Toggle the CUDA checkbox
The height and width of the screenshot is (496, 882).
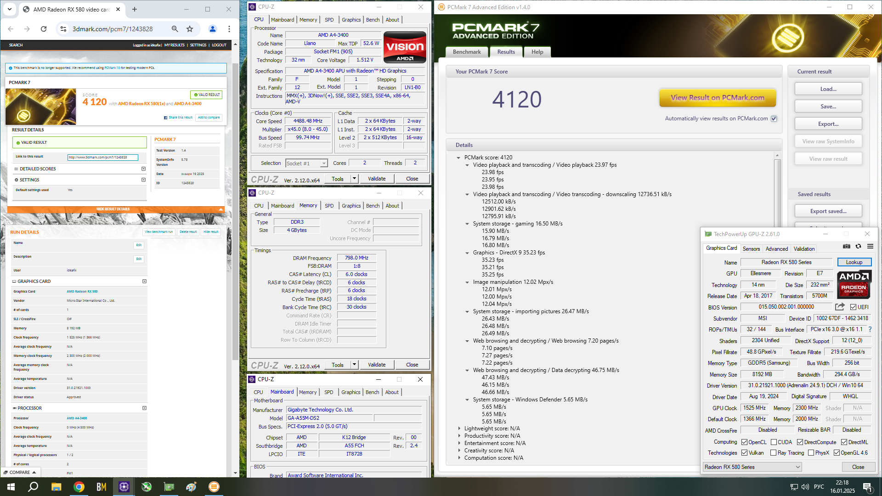(x=774, y=442)
